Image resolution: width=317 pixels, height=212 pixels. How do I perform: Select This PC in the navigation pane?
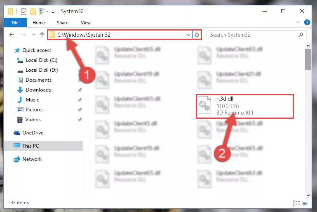pyautogui.click(x=43, y=146)
